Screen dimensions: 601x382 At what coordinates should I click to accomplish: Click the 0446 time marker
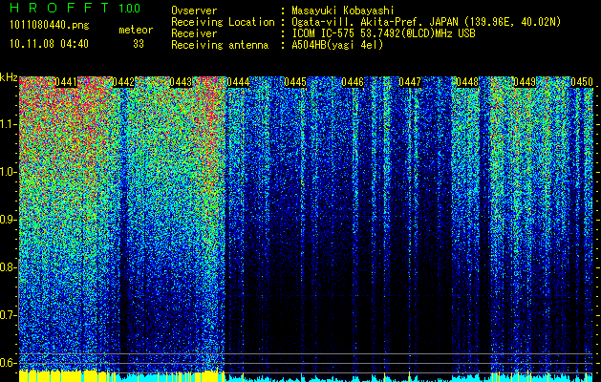(x=353, y=82)
